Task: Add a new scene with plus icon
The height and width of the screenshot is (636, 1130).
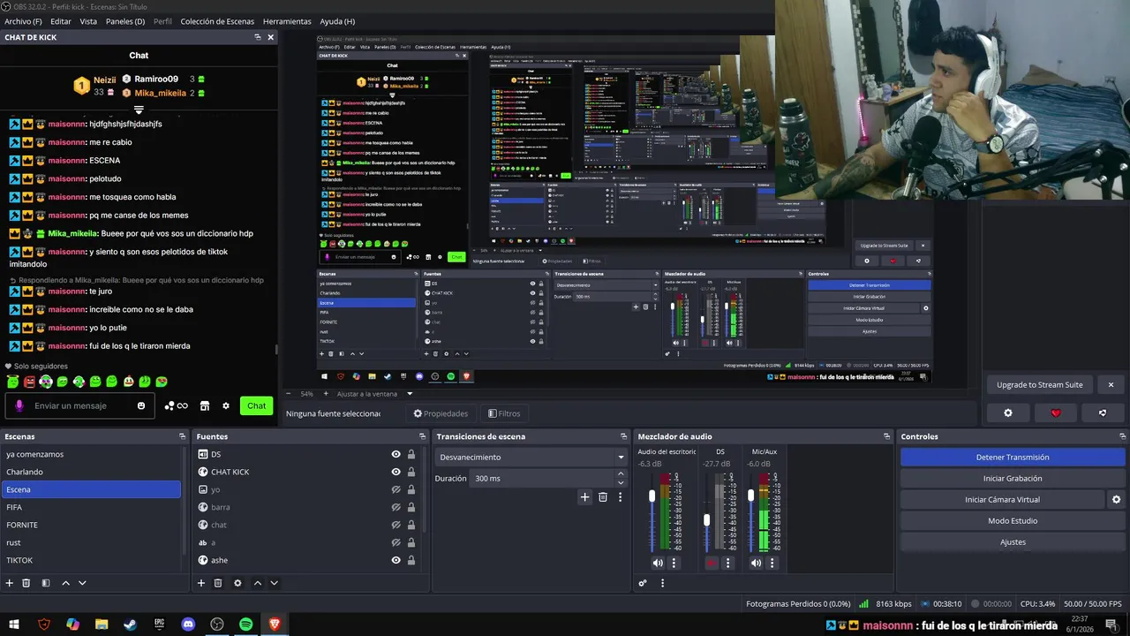Action: tap(10, 583)
